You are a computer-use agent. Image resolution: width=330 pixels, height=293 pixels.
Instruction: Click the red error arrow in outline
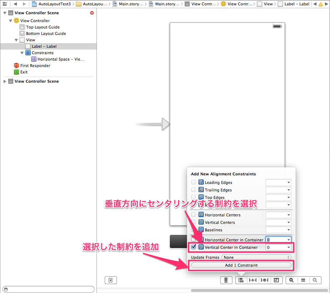92,13
